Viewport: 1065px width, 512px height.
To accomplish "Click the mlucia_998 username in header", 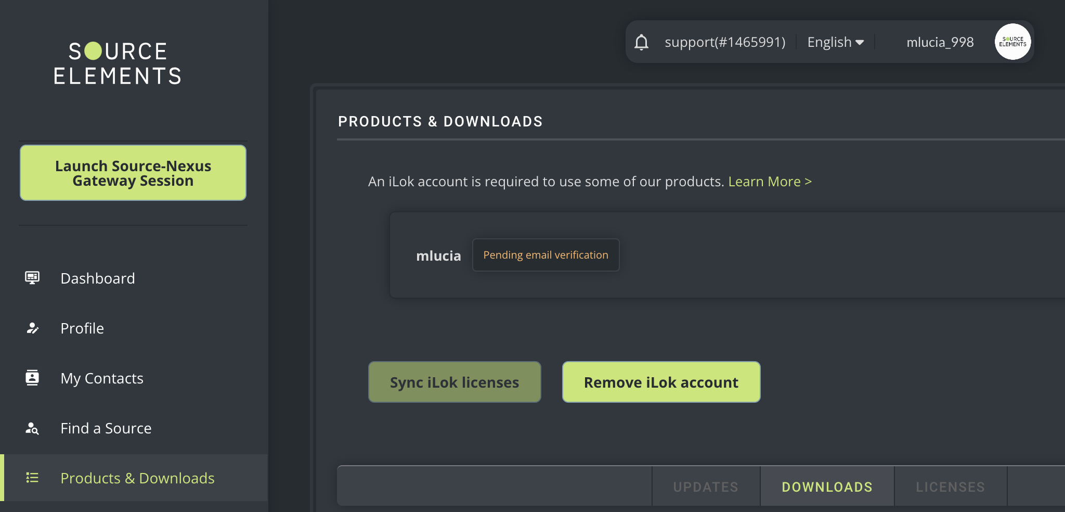I will pyautogui.click(x=940, y=42).
